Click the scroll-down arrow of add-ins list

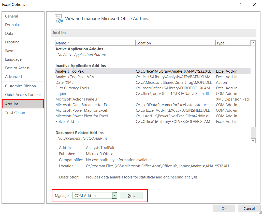point(253,141)
